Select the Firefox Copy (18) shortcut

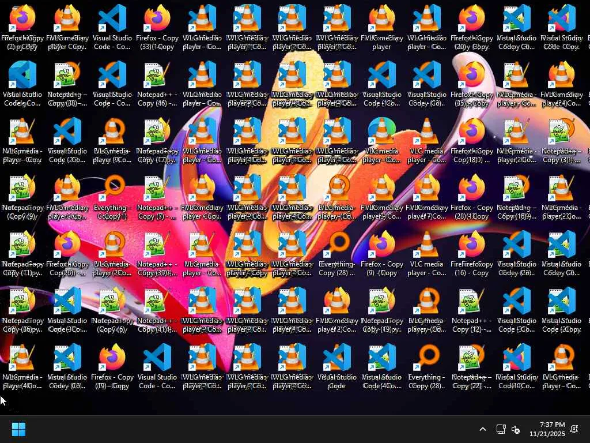(471, 141)
